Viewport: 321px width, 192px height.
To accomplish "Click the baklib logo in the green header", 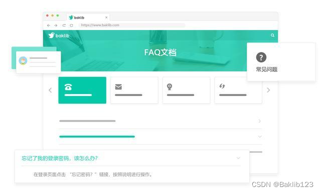I will 59,35.
